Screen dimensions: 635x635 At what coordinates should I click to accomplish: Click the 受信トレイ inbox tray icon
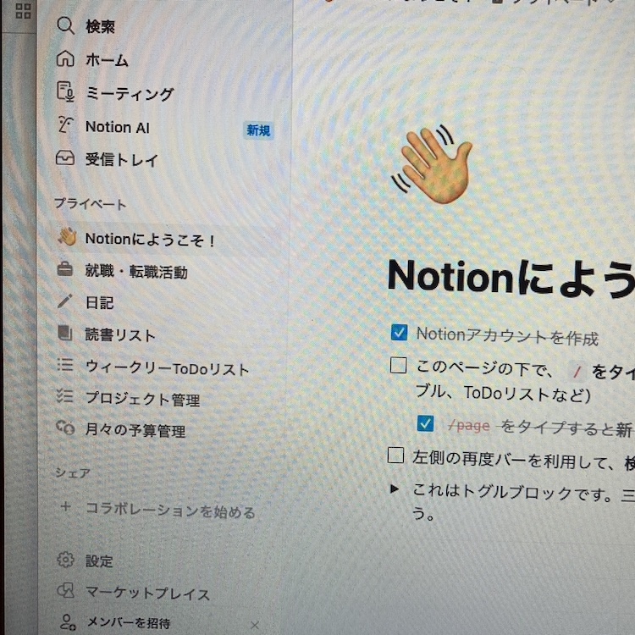point(65,158)
